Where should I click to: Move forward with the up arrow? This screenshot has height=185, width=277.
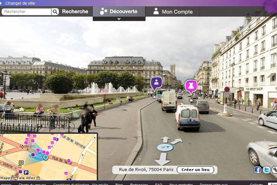tap(165, 140)
